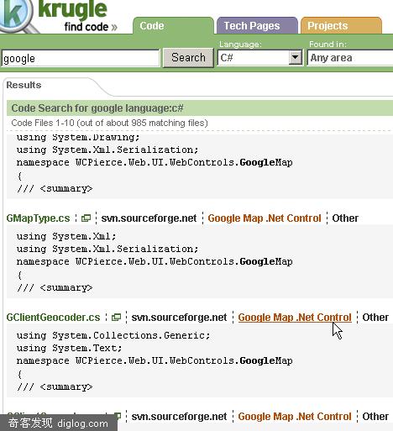Open underlined Google Map .Net Control link
This screenshot has width=393, height=431.
click(x=295, y=318)
